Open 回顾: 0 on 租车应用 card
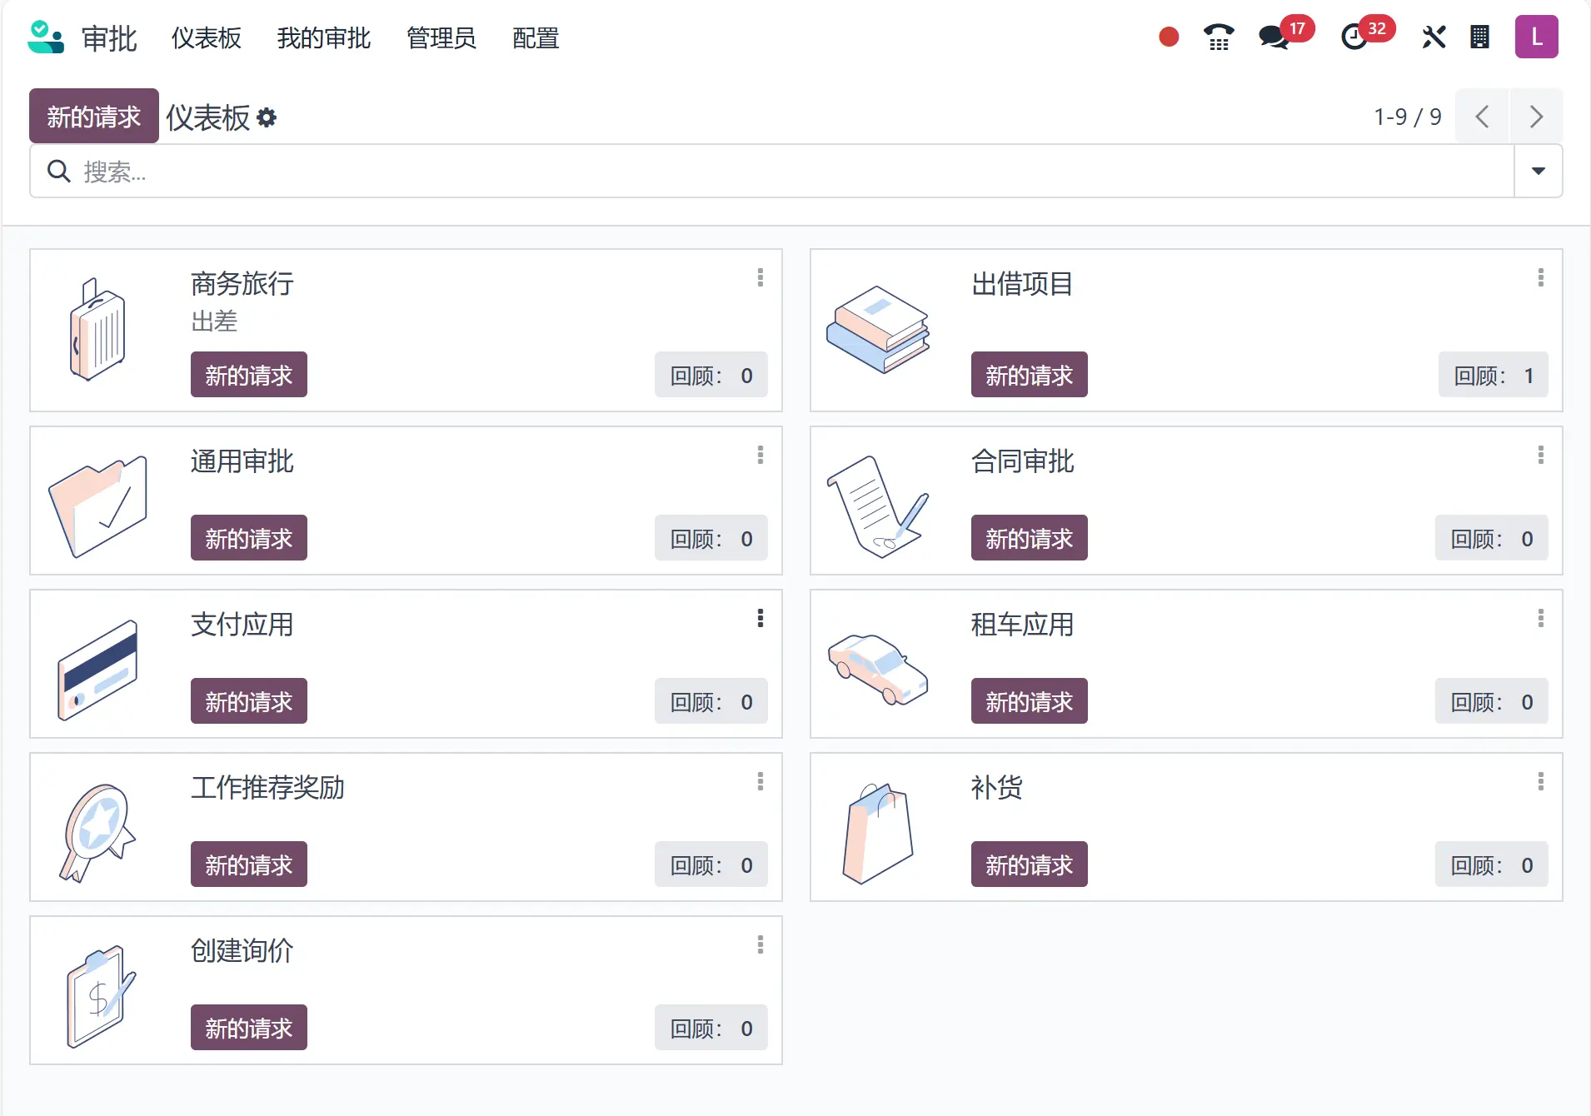The height and width of the screenshot is (1116, 1591). (1492, 701)
